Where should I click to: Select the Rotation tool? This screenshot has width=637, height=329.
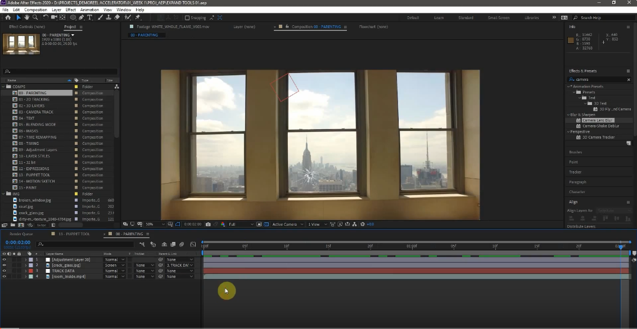coord(46,17)
